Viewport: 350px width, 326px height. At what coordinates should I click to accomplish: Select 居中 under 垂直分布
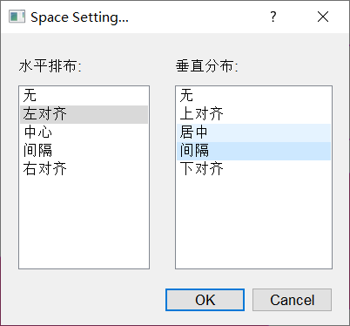point(253,132)
